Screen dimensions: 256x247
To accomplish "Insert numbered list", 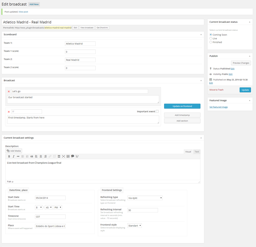I will pos(27,156).
